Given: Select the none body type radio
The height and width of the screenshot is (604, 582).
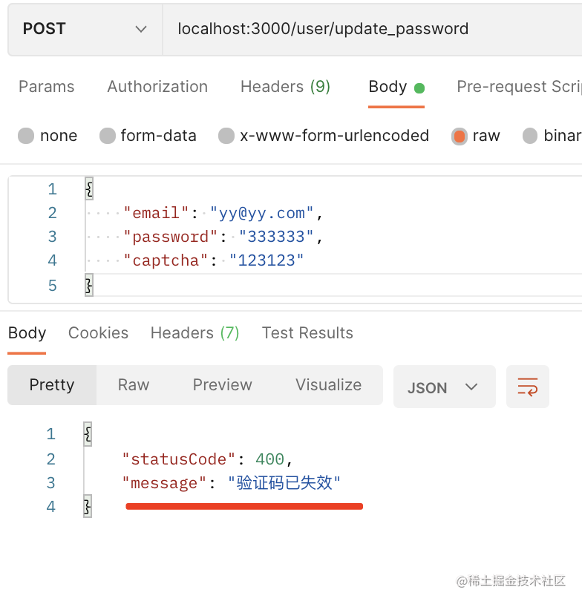Looking at the screenshot, I should pos(27,136).
